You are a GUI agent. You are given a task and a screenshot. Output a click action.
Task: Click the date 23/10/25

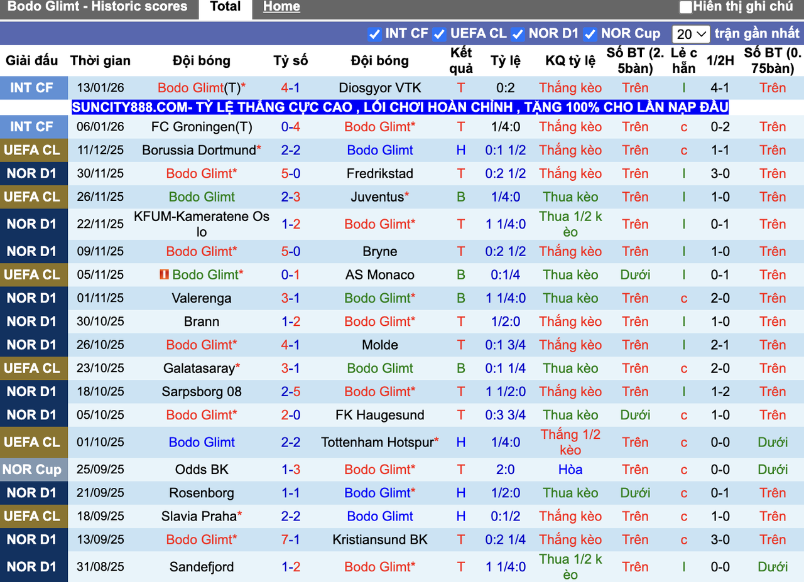[100, 369]
